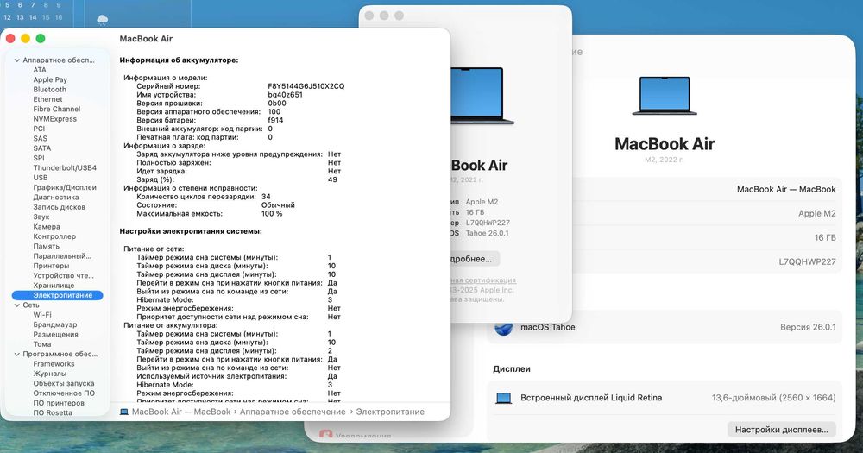Select the highlighted Электропитание item
863x453 pixels.
click(57, 296)
